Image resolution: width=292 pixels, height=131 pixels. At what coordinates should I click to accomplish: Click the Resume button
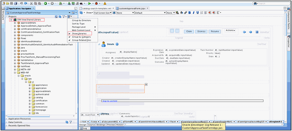(215, 32)
